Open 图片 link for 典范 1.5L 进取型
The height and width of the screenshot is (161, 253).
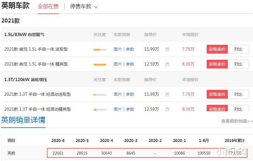(x=118, y=49)
